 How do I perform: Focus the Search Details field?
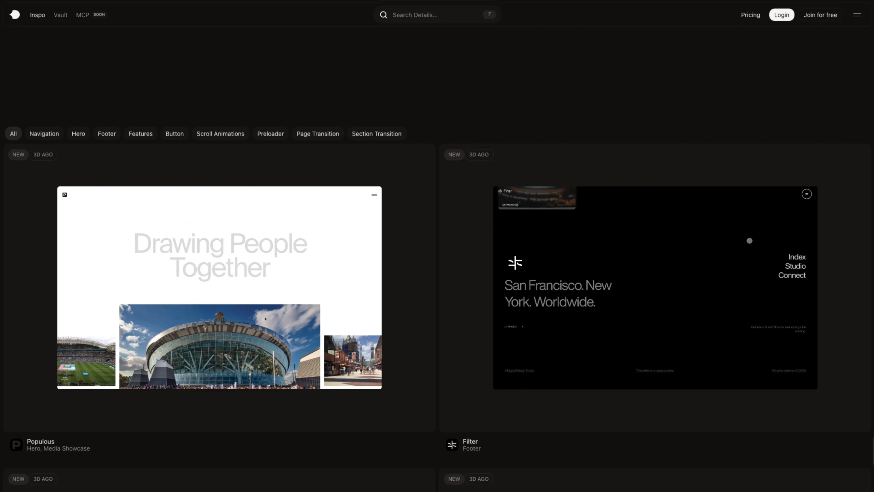[437, 15]
